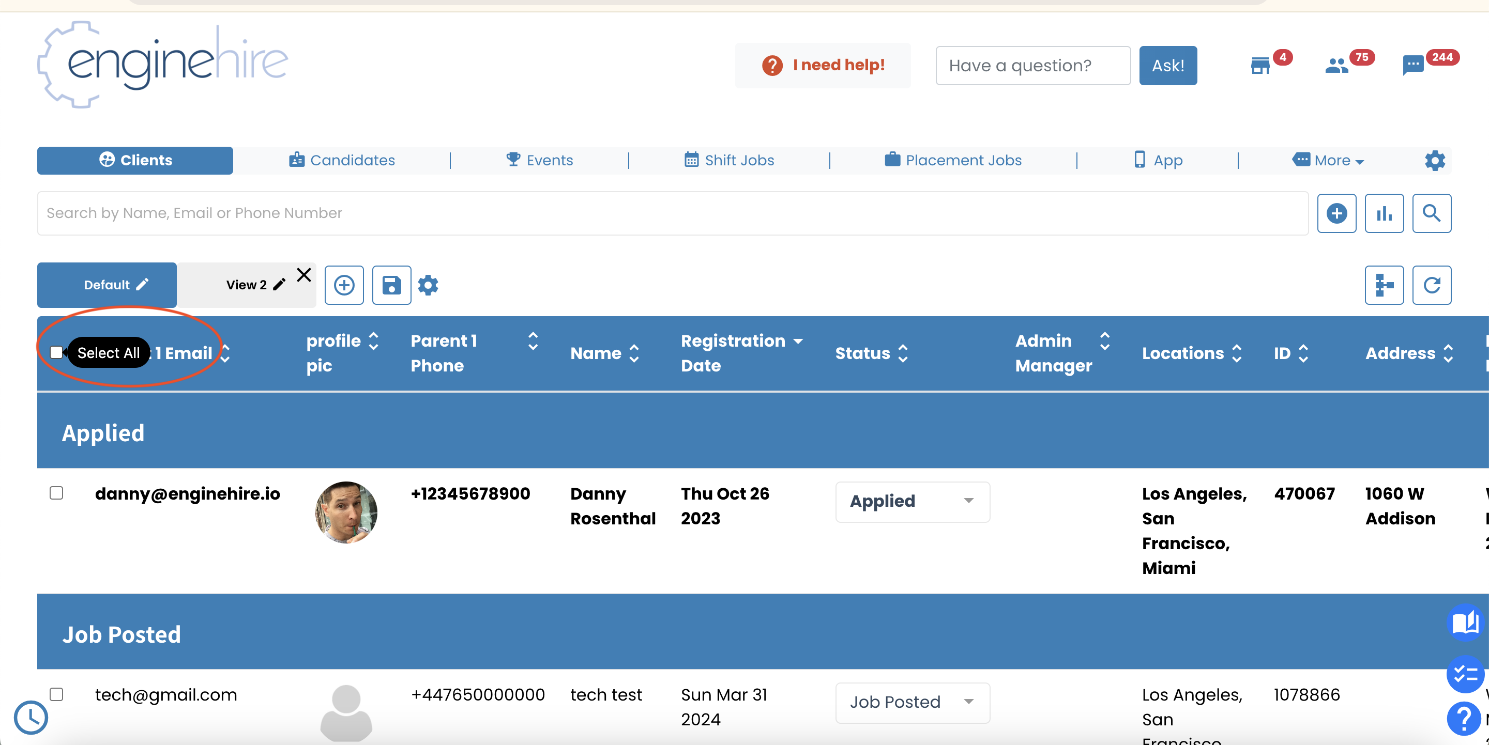
Task: Expand the More navigation menu
Action: click(x=1328, y=160)
